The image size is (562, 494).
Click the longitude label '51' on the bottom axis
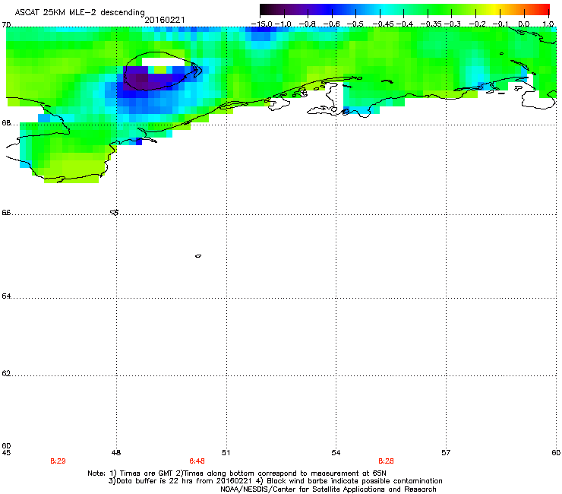[x=226, y=453]
